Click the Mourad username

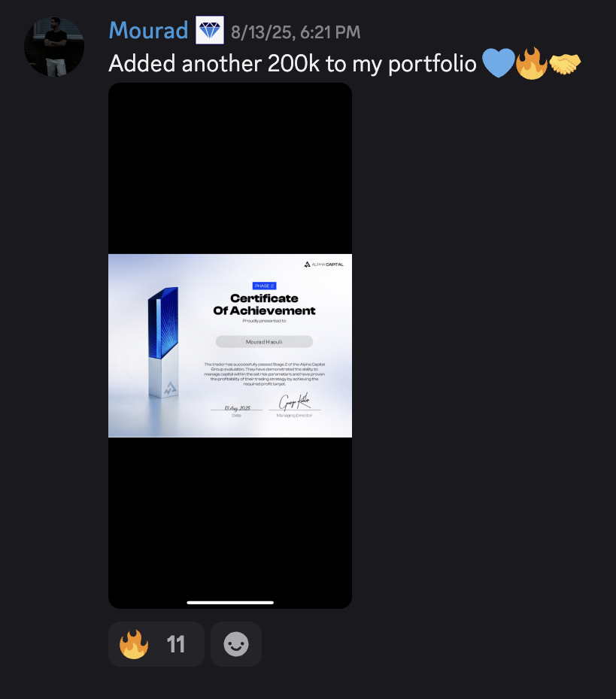148,30
